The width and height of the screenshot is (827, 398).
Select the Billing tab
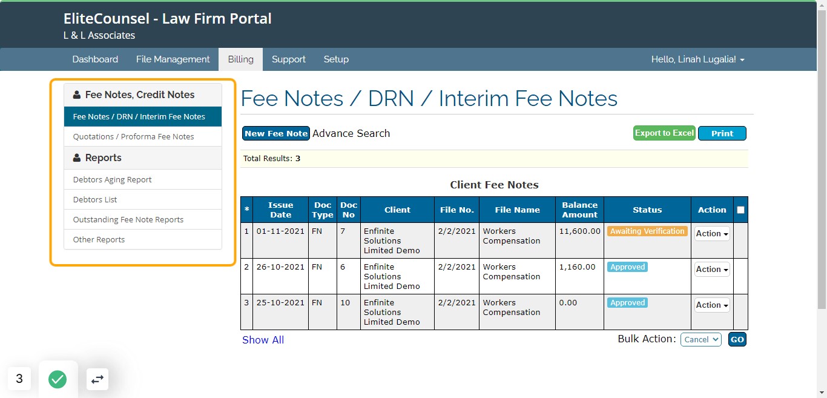[241, 59]
